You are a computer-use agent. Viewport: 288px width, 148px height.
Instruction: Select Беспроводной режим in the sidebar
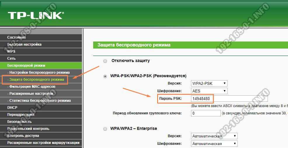tap(41, 66)
